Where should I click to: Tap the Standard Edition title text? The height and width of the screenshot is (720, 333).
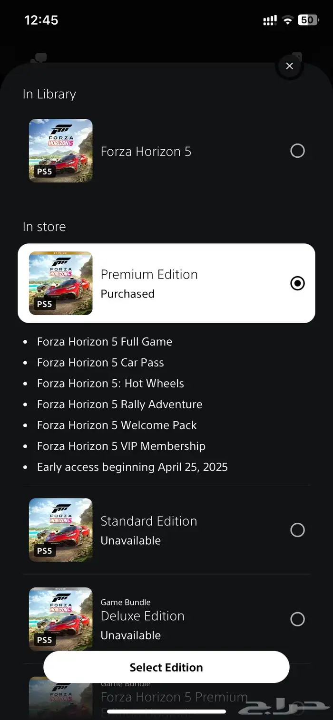coord(148,521)
